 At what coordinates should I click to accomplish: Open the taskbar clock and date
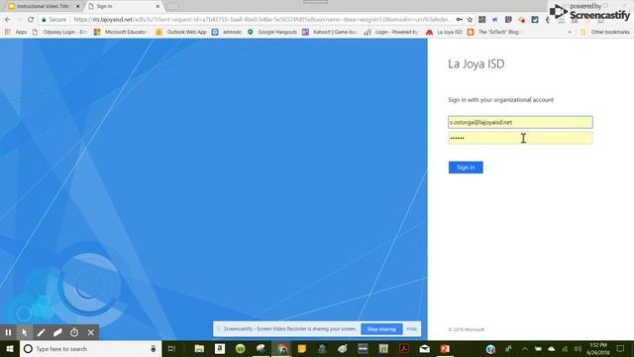(598, 348)
